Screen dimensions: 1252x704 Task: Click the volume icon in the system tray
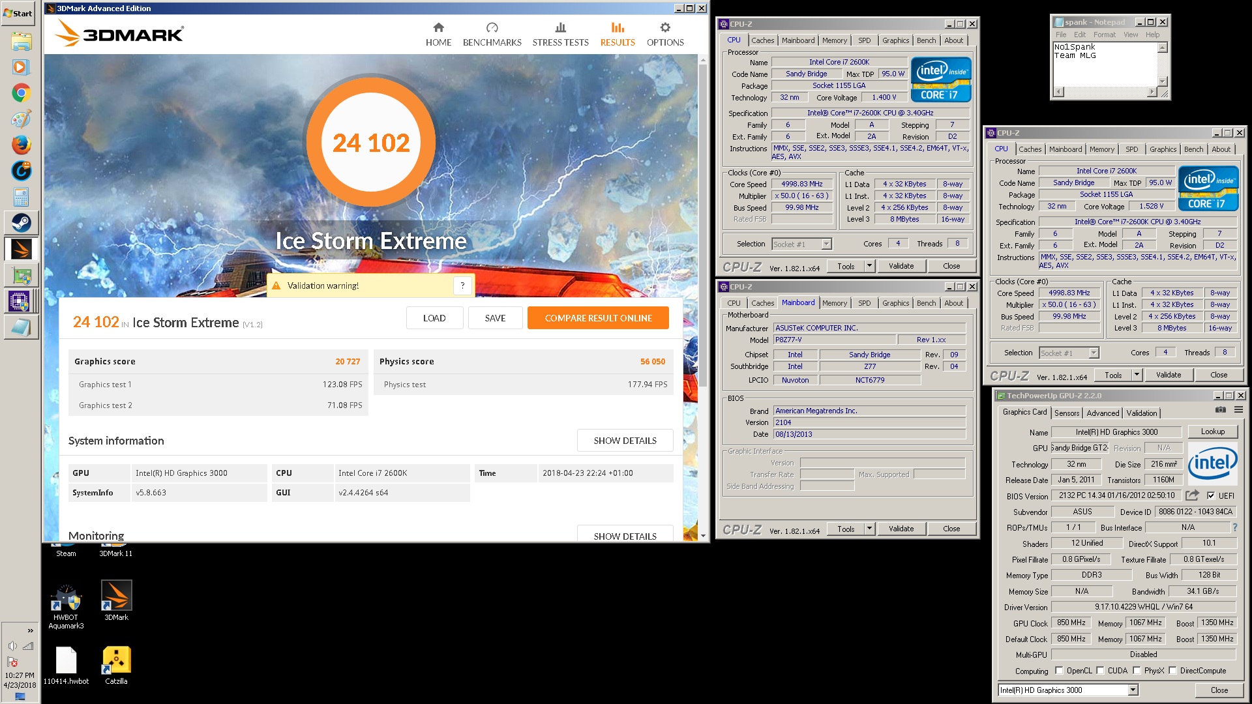click(12, 646)
